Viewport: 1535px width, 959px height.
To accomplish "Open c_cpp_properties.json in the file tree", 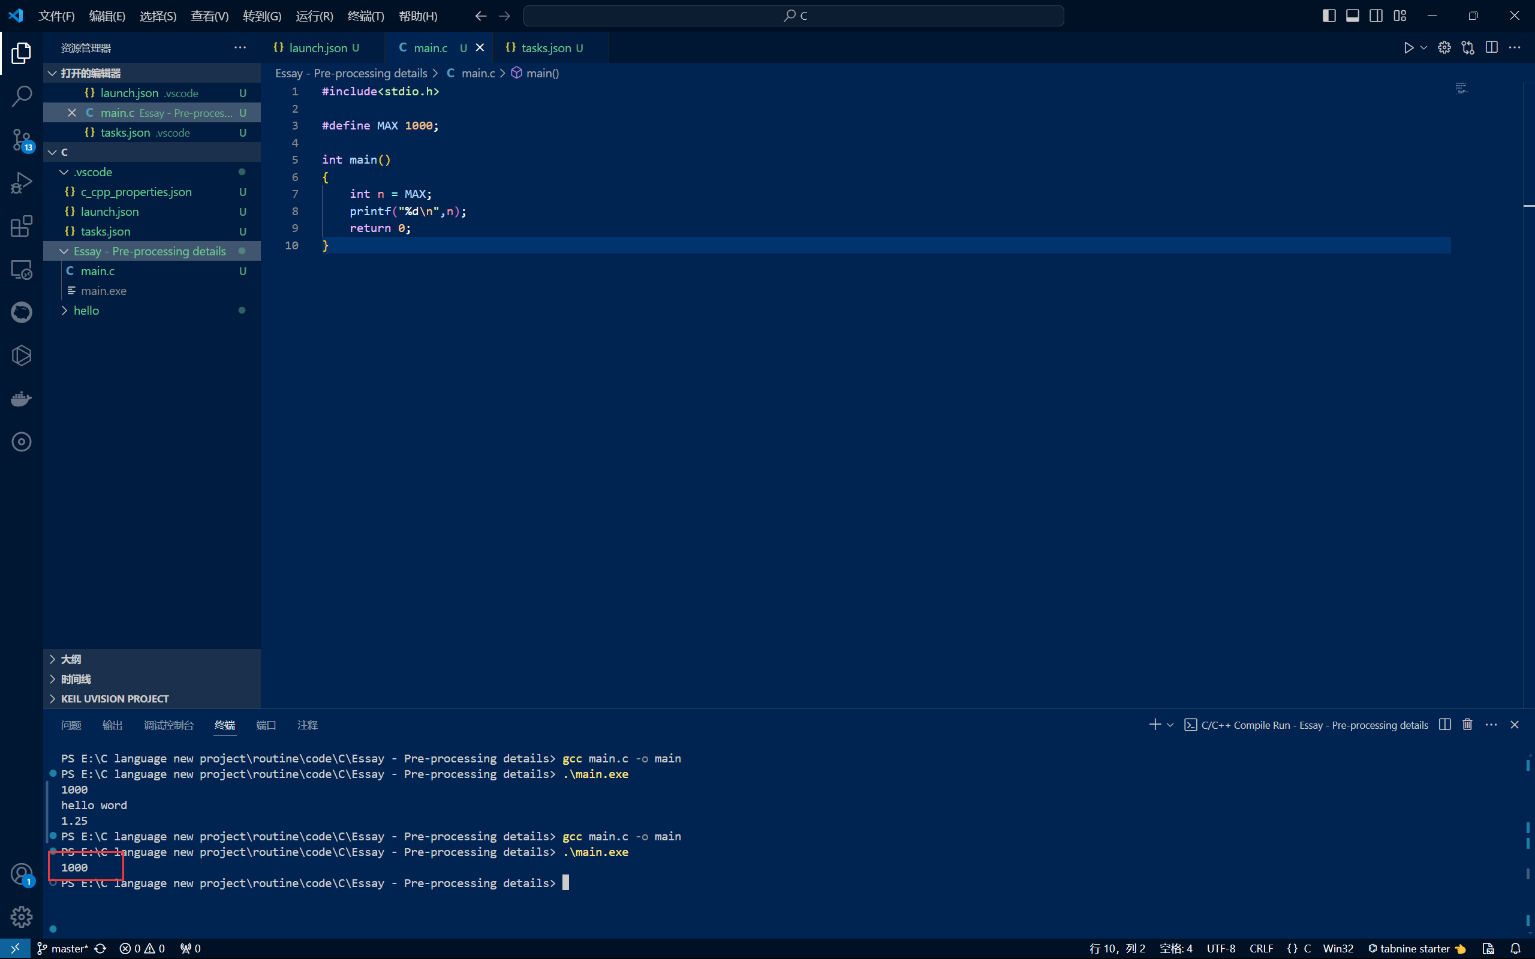I will [152, 192].
